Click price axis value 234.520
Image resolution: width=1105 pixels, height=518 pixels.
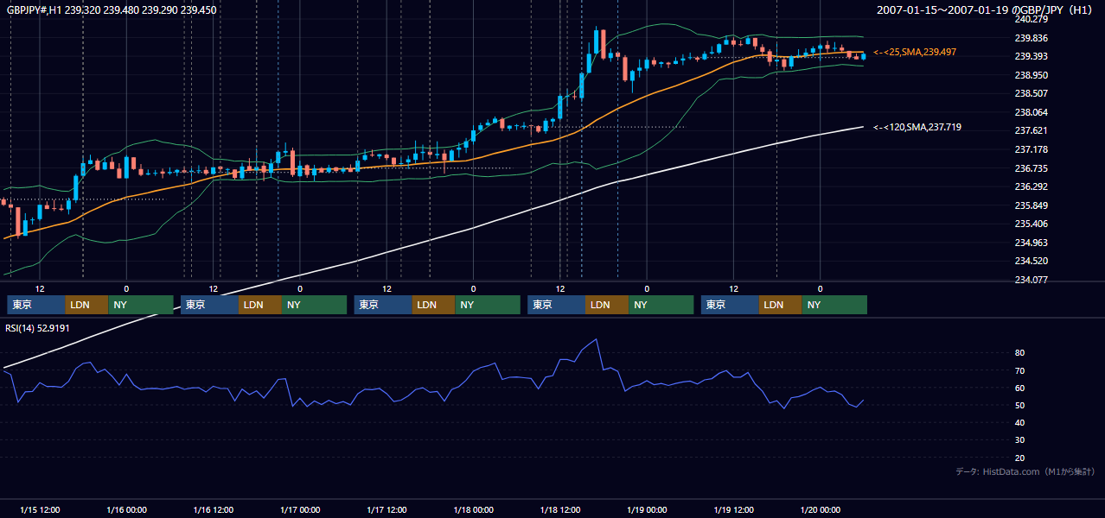(1031, 261)
